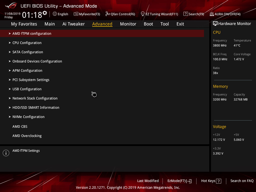Click the AURA light icon
The width and height of the screenshot is (256, 192).
point(211,14)
